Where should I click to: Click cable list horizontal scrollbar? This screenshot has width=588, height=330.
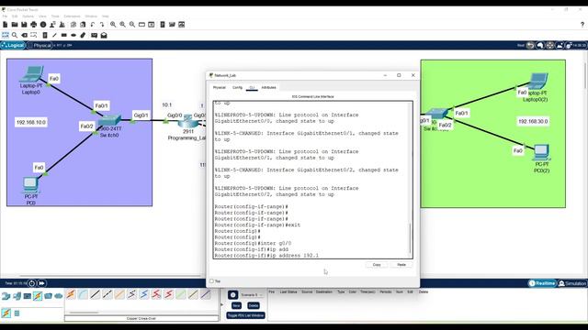pos(84,313)
